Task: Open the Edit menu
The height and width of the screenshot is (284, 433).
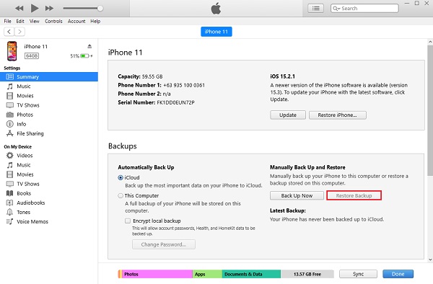Action: 20,21
